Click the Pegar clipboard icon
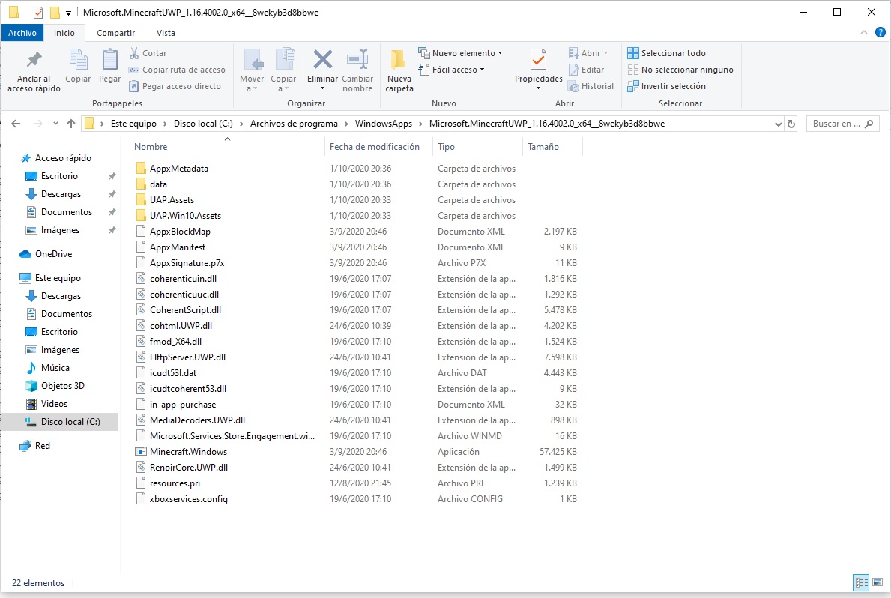891x598 pixels. pyautogui.click(x=109, y=60)
